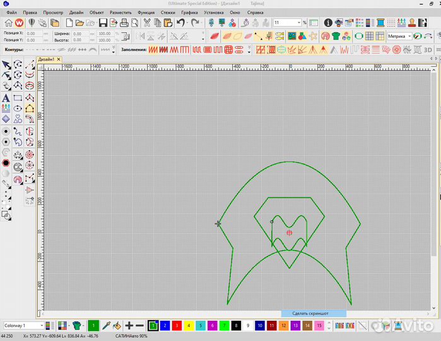
Task: Close the Дизайн1 tab
Action: 59,59
